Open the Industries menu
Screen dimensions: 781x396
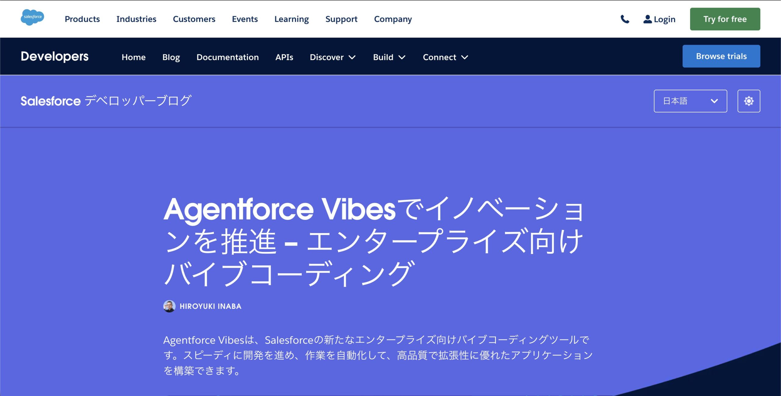(136, 19)
